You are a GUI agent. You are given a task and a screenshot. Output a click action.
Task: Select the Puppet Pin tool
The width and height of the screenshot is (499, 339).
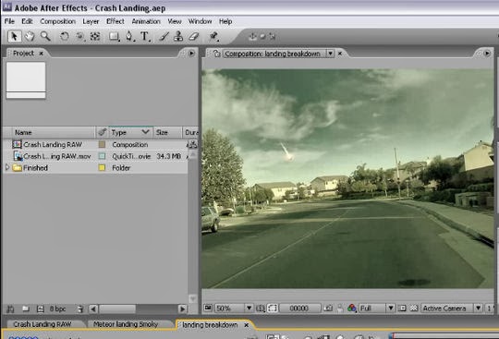coord(213,36)
